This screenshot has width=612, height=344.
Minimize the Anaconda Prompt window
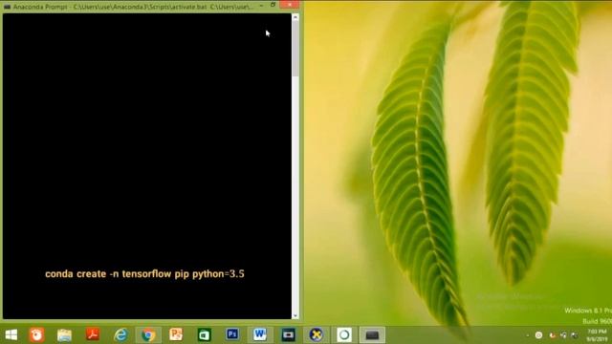coord(261,6)
